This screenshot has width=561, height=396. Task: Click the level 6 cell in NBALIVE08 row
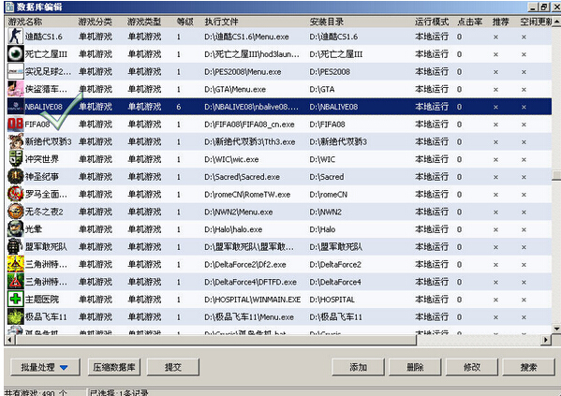pyautogui.click(x=179, y=107)
